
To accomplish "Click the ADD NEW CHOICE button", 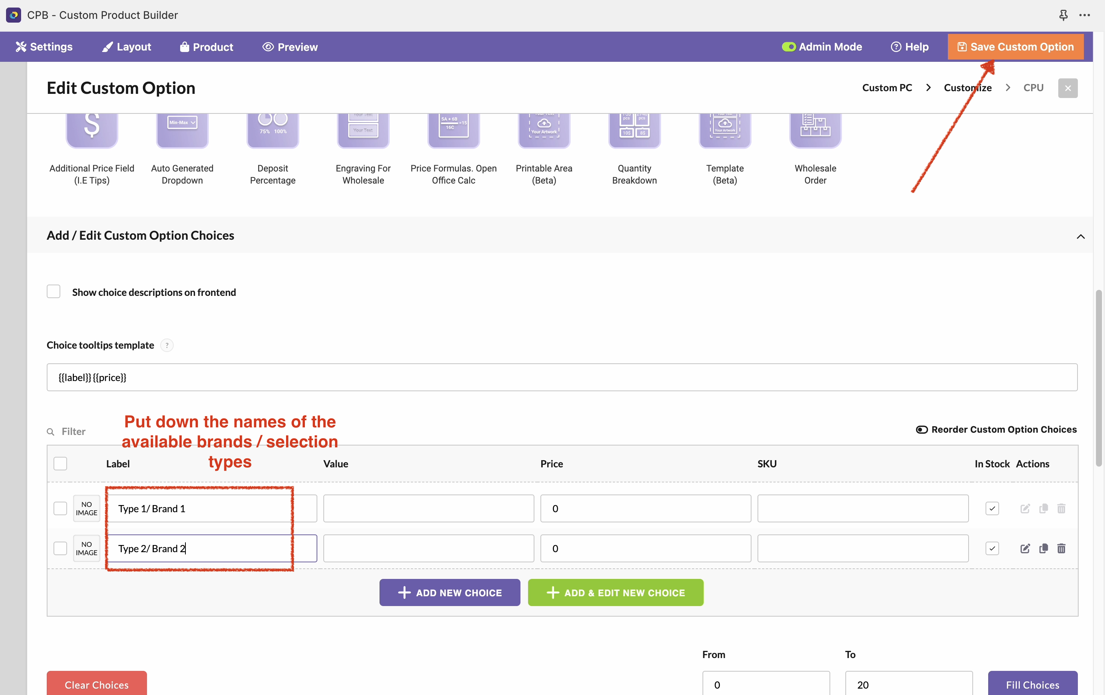I will coord(449,592).
